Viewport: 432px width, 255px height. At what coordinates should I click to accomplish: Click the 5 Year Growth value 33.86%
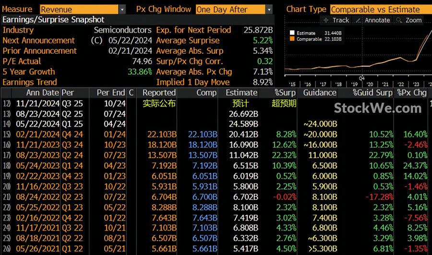[140, 72]
